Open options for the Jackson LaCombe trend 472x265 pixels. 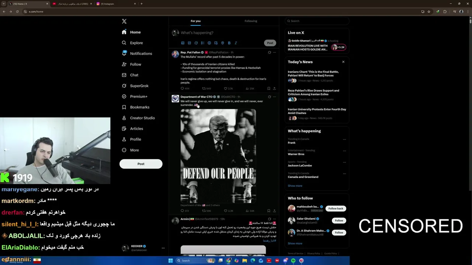(x=344, y=162)
